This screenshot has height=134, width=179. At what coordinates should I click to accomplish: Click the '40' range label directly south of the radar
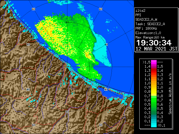(x=67, y=112)
